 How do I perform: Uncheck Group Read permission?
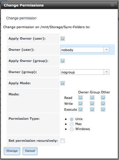(92, 98)
